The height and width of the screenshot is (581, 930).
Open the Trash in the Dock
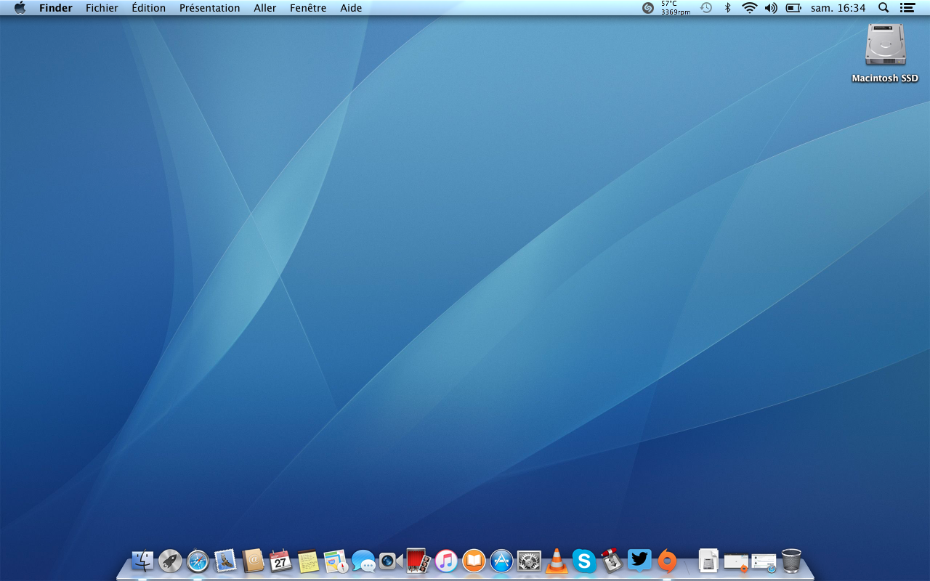point(791,561)
